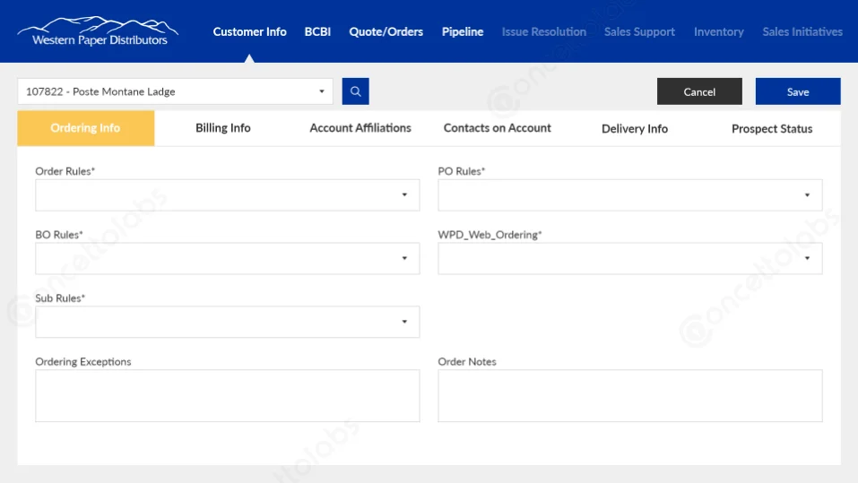Image resolution: width=858 pixels, height=483 pixels.
Task: Focus the Order Notes text area
Action: click(629, 395)
